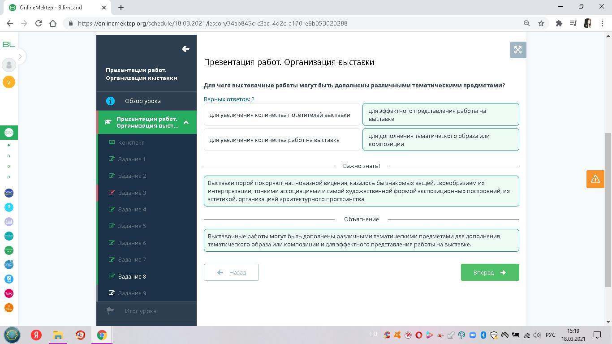Bookmark this page with the star icon
Screen dimensions: 612x344
(541, 23)
